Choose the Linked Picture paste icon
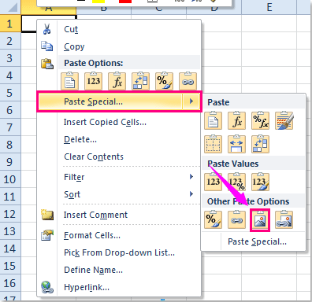Viewport: 312px width, 302px height. [x=284, y=220]
